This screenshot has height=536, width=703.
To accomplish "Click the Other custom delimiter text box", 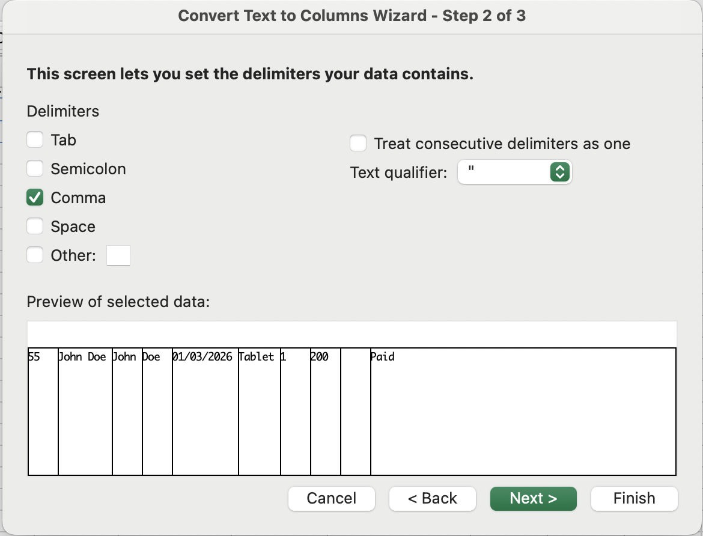I will pos(118,255).
